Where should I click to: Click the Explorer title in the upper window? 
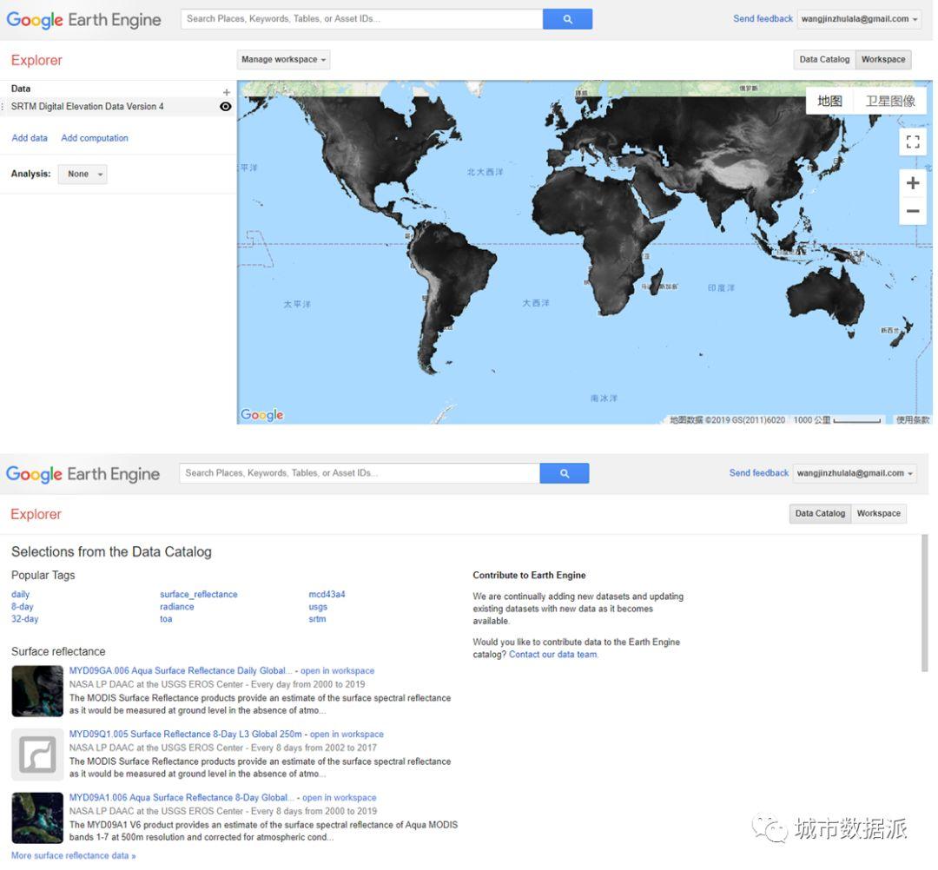[x=36, y=61]
